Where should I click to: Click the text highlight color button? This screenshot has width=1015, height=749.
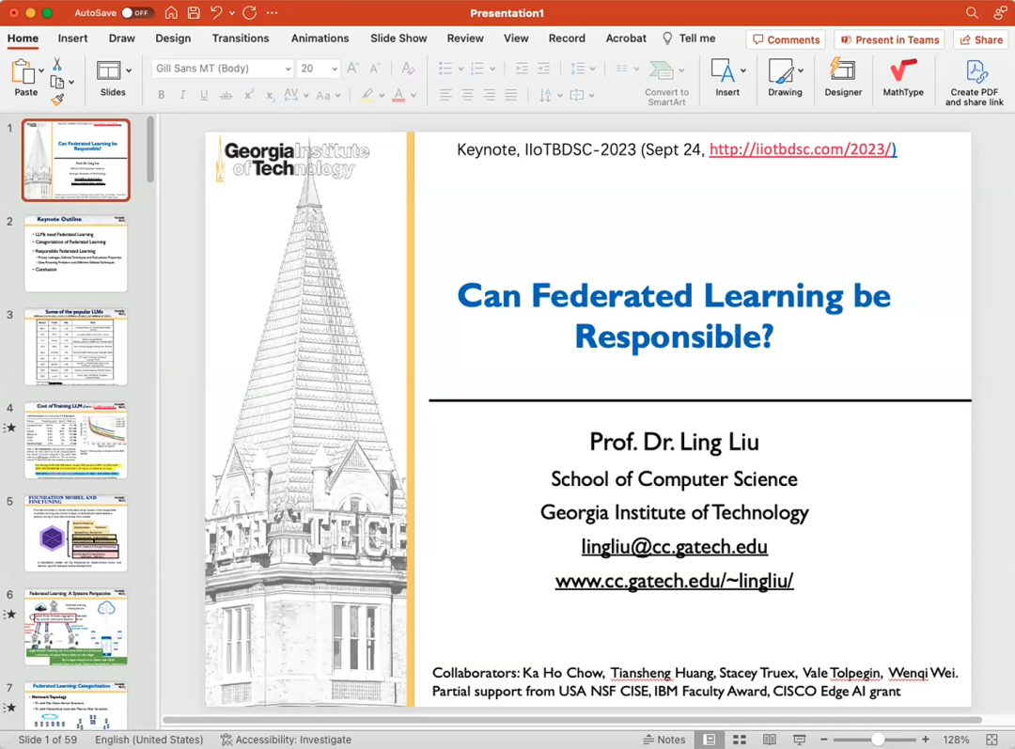coord(367,95)
